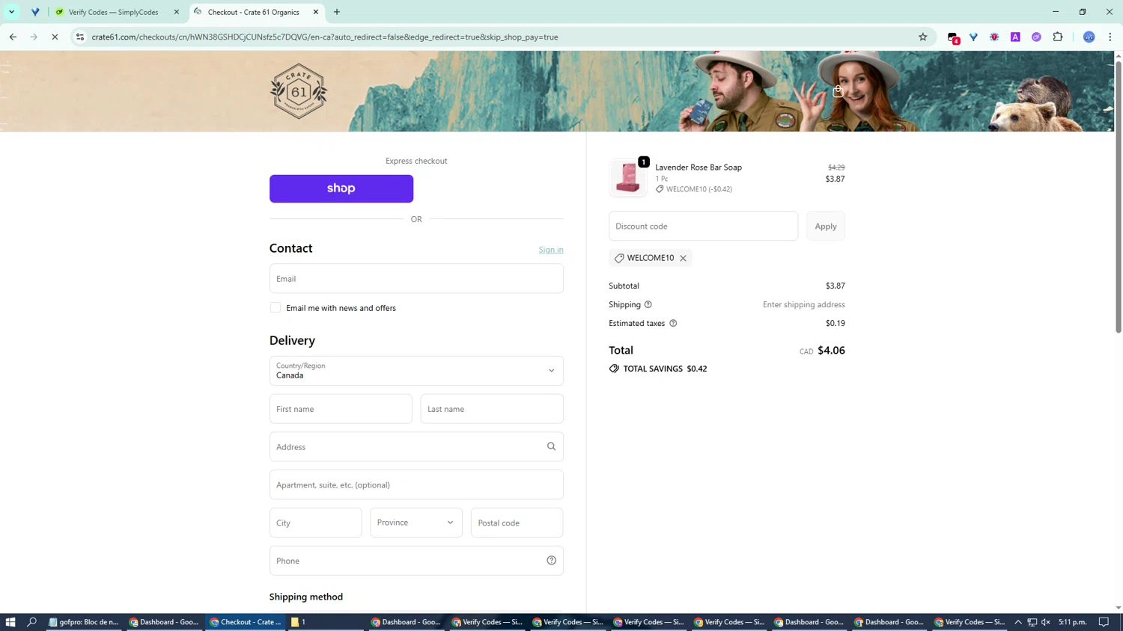1123x631 pixels.
Task: Open the shopping bag cart icon
Action: click(x=838, y=91)
